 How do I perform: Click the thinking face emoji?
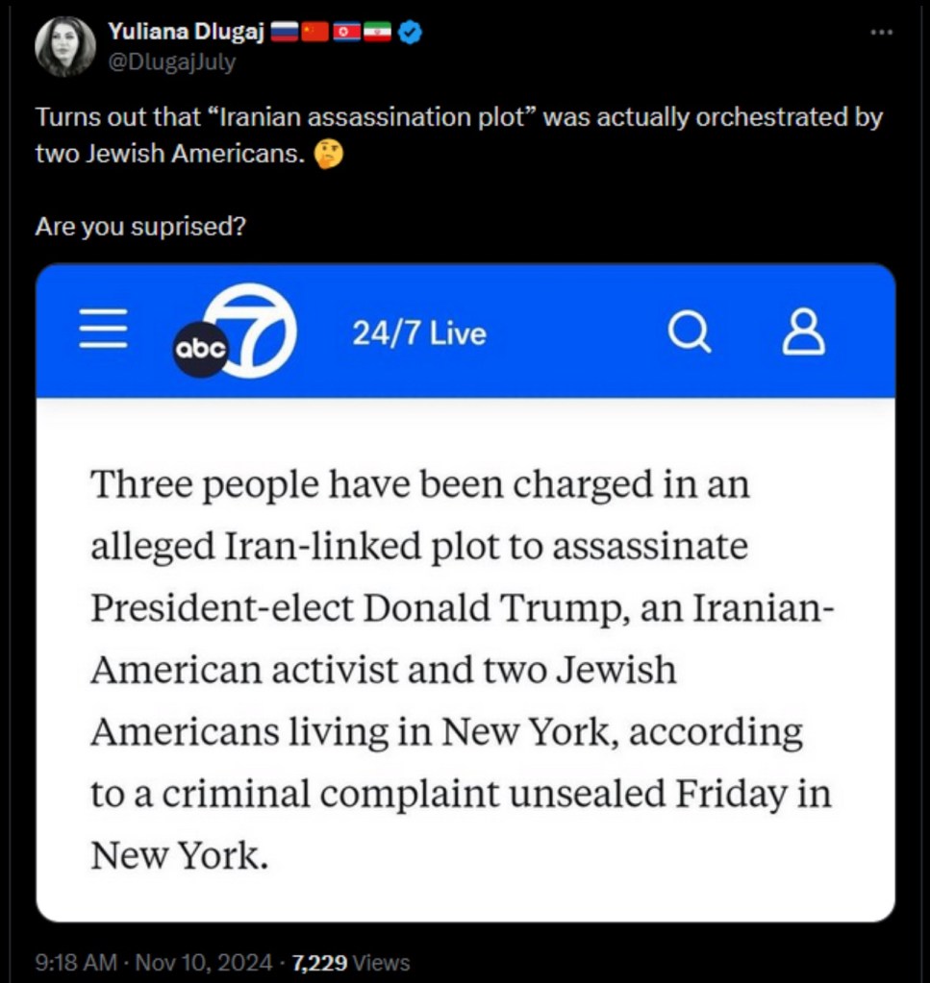click(x=329, y=154)
